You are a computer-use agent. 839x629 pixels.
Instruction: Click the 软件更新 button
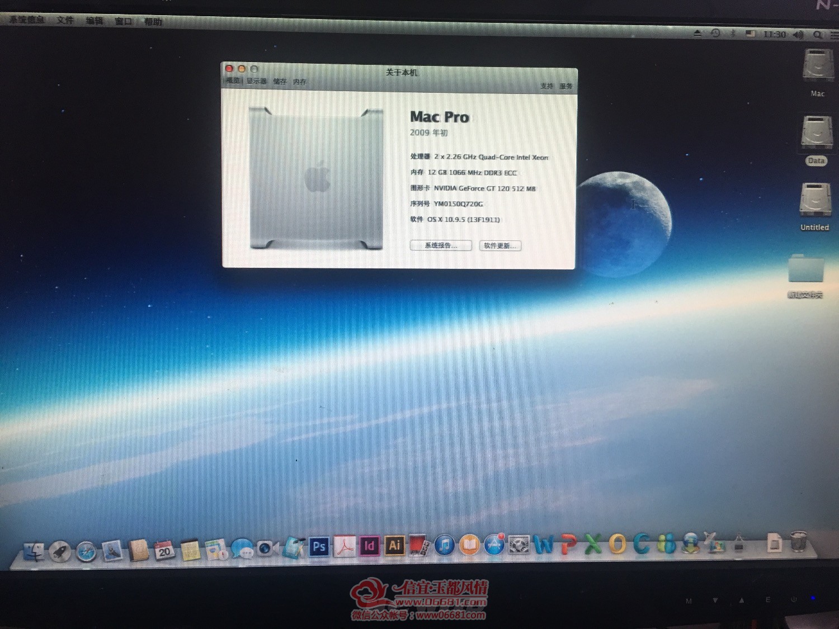tap(500, 246)
